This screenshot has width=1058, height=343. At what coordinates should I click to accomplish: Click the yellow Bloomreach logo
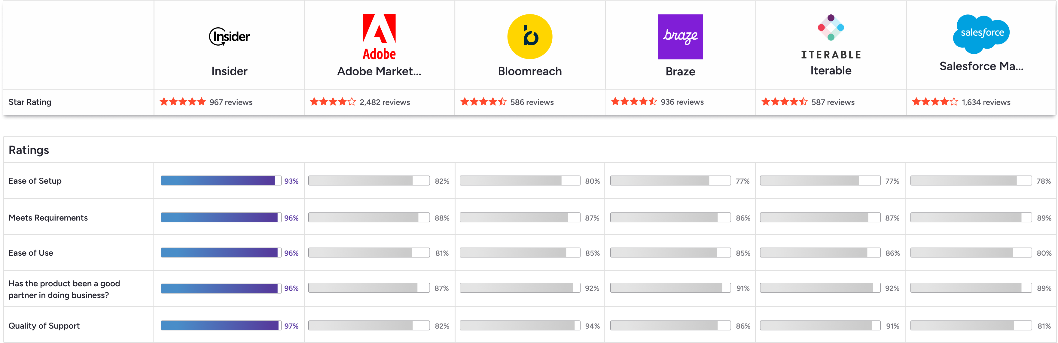coord(529,37)
